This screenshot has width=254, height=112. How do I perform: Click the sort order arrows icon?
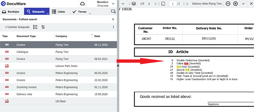(x=43, y=27)
